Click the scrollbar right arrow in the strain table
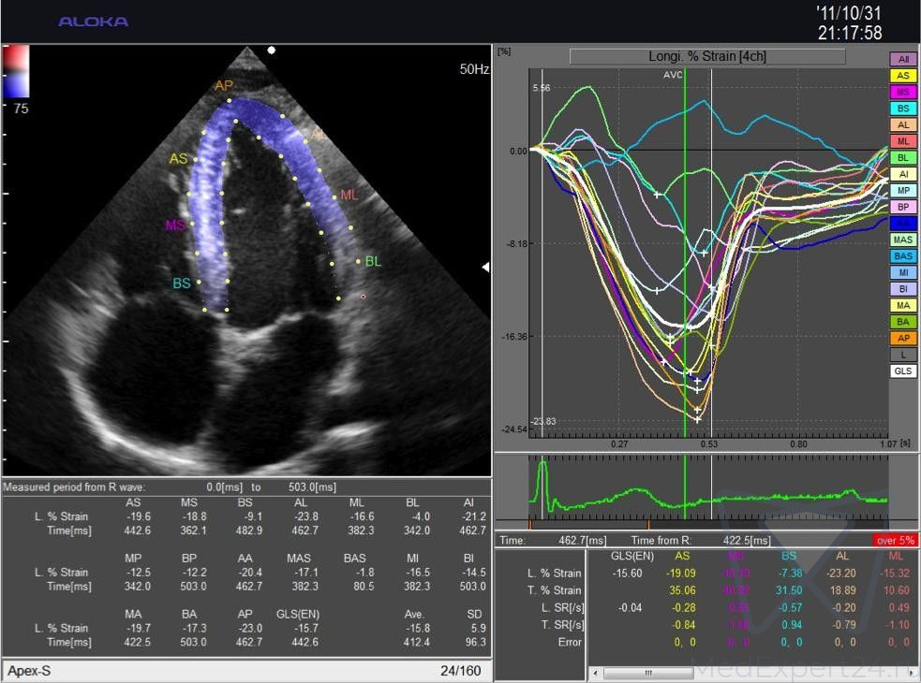The width and height of the screenshot is (921, 683). pyautogui.click(x=911, y=672)
